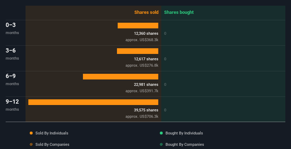291x149 pixels.
Task: Select the Shares sold column header
Action: coord(146,12)
